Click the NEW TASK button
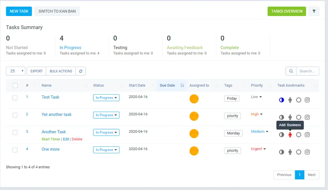The width and height of the screenshot is (328, 190). click(19, 11)
